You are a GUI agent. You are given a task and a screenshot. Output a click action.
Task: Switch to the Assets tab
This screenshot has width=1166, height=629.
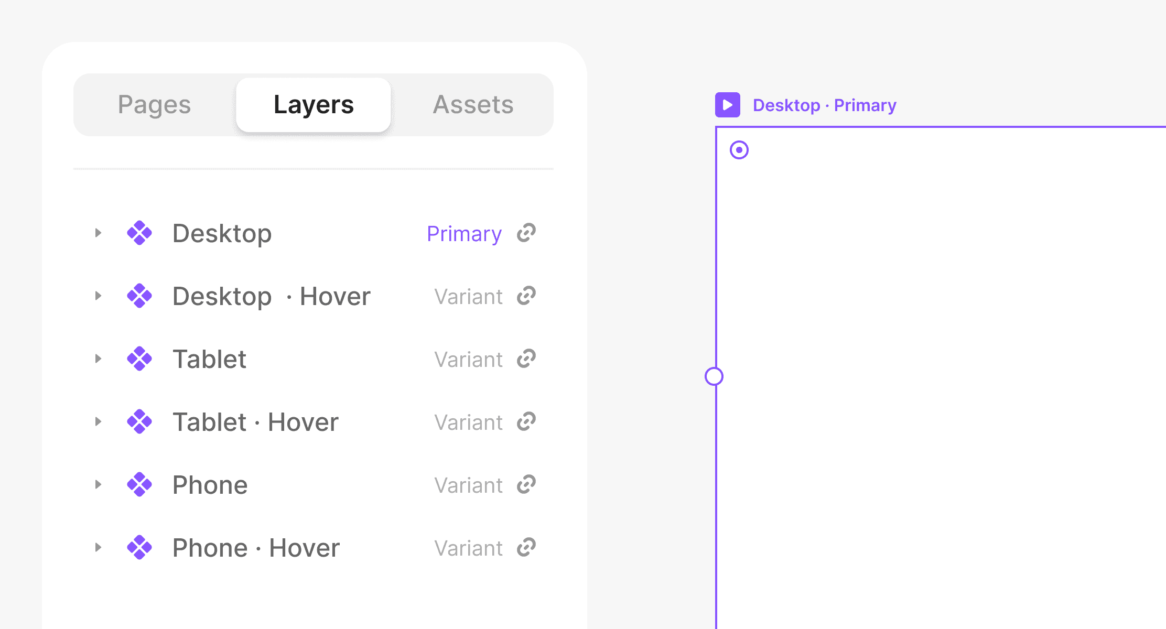pos(473,105)
